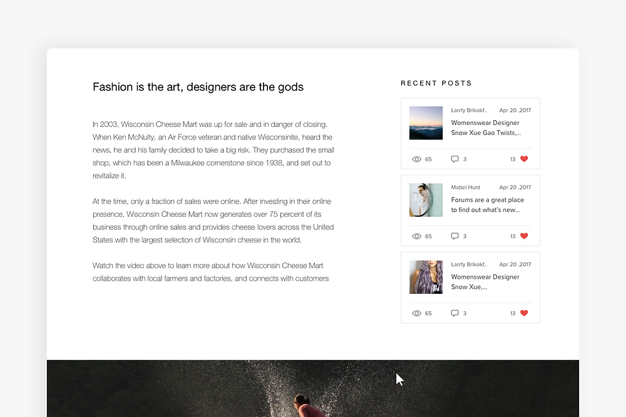
Task: Click the red heart on the Womenswear Designer Snow Xue,... post
Action: pyautogui.click(x=524, y=313)
